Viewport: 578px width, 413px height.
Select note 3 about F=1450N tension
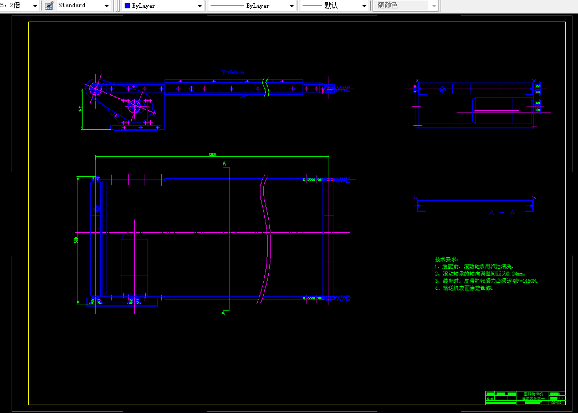tap(487, 281)
